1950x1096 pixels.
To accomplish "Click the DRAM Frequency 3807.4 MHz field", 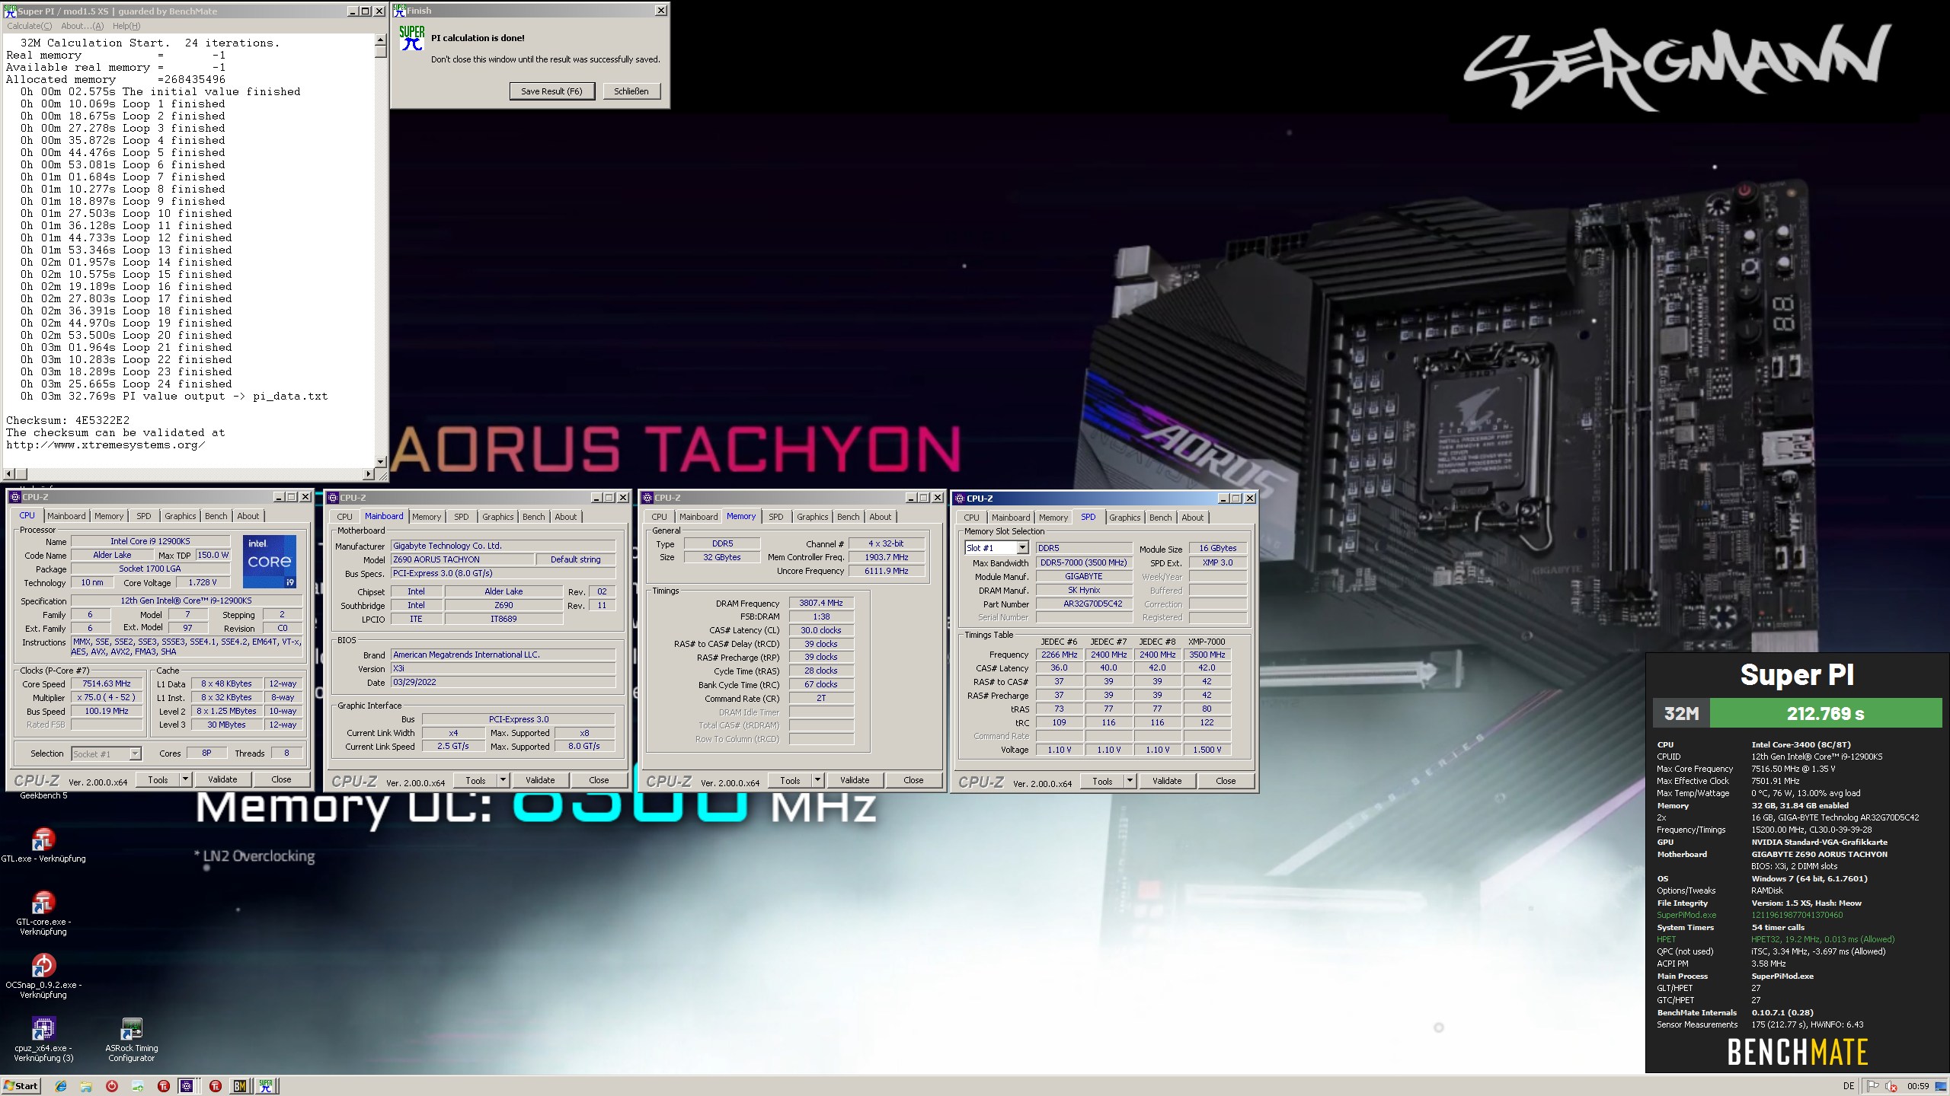I will click(821, 603).
